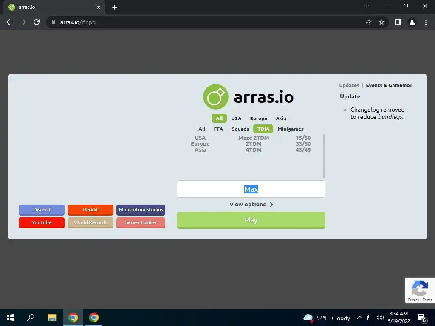Select the FFA game mode filter
This screenshot has height=326, width=435.
click(218, 129)
